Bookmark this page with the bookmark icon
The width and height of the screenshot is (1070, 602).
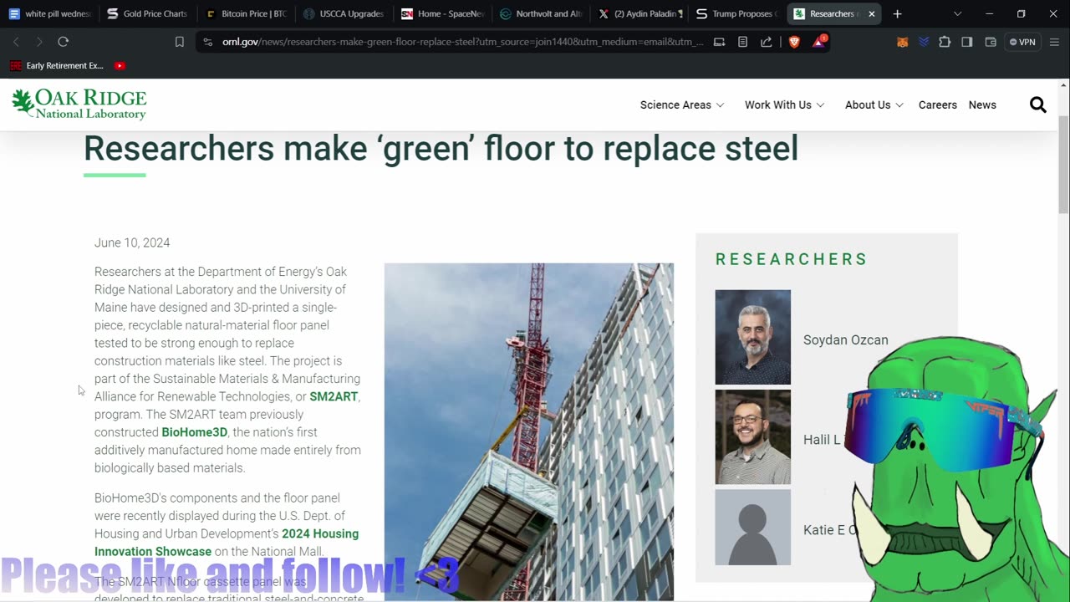(x=179, y=42)
